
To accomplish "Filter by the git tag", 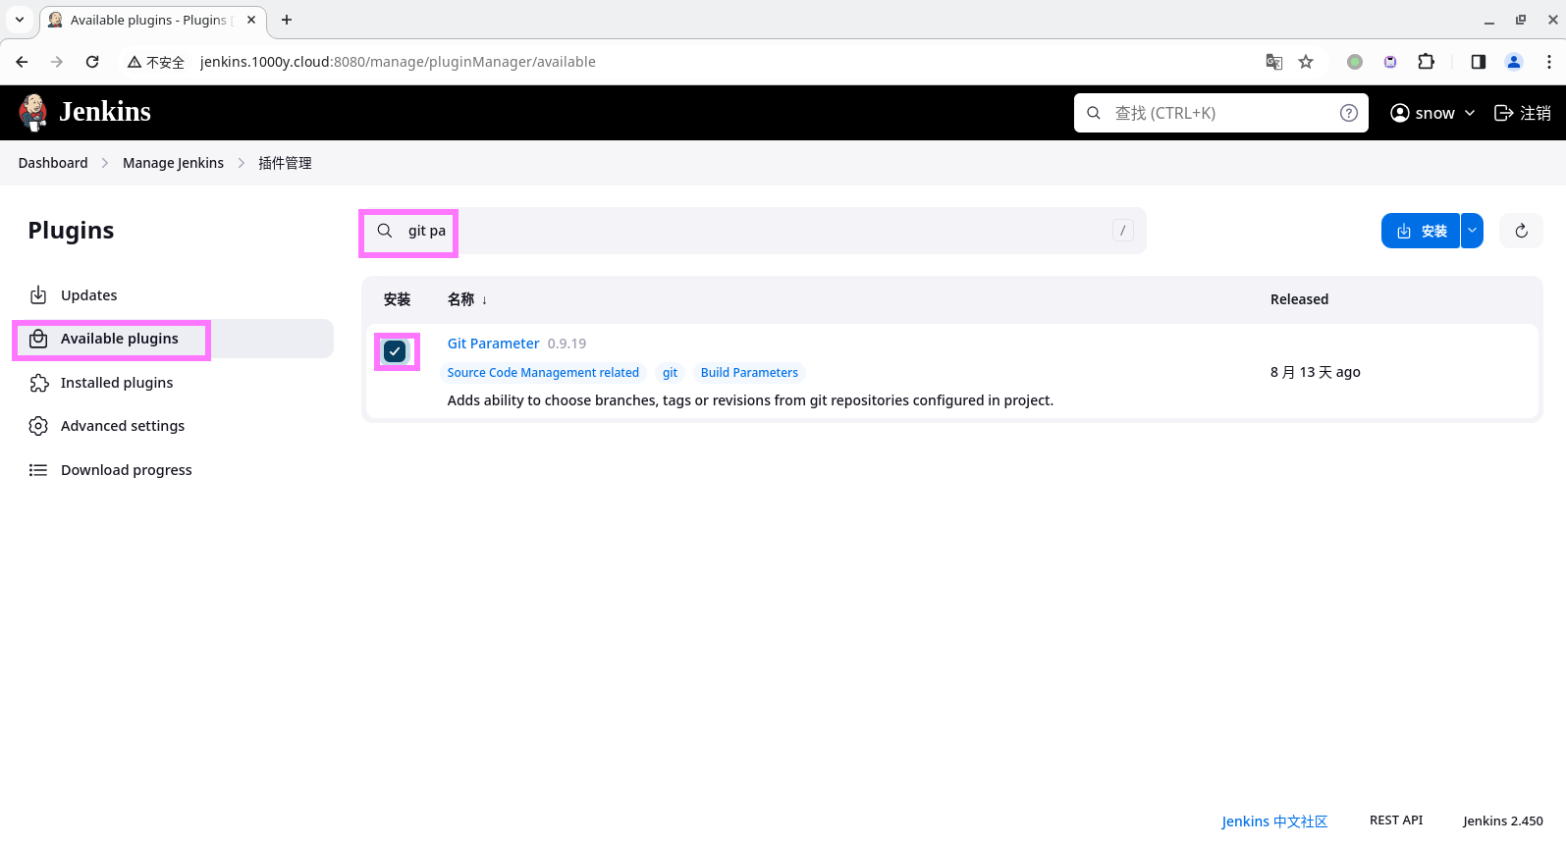I will 670,373.
